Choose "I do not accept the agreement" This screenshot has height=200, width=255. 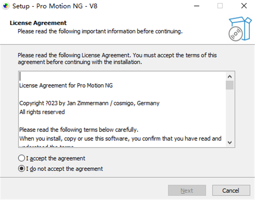pyautogui.click(x=21, y=169)
